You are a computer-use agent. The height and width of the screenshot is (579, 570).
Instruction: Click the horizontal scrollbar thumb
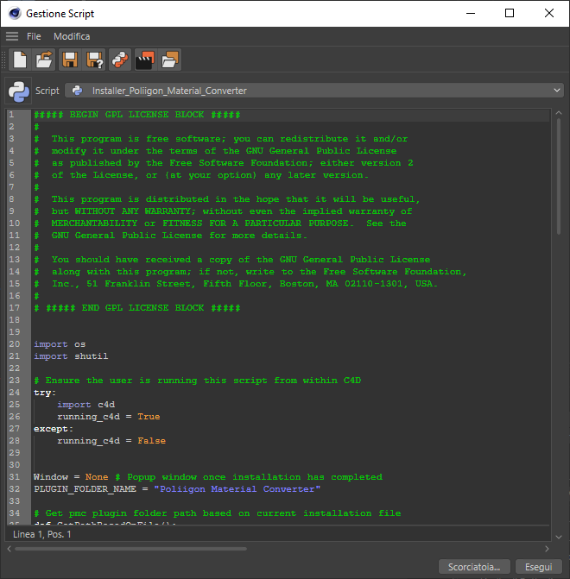(x=131, y=549)
